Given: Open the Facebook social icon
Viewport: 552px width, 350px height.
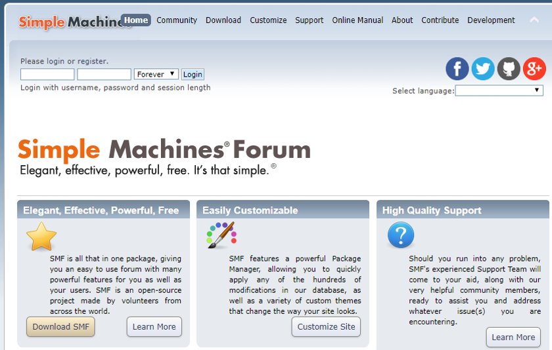Looking at the screenshot, I should (x=457, y=69).
